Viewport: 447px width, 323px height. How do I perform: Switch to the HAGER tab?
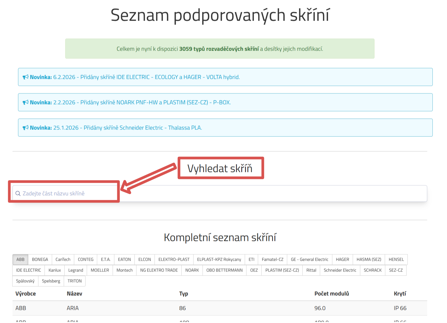click(x=342, y=259)
